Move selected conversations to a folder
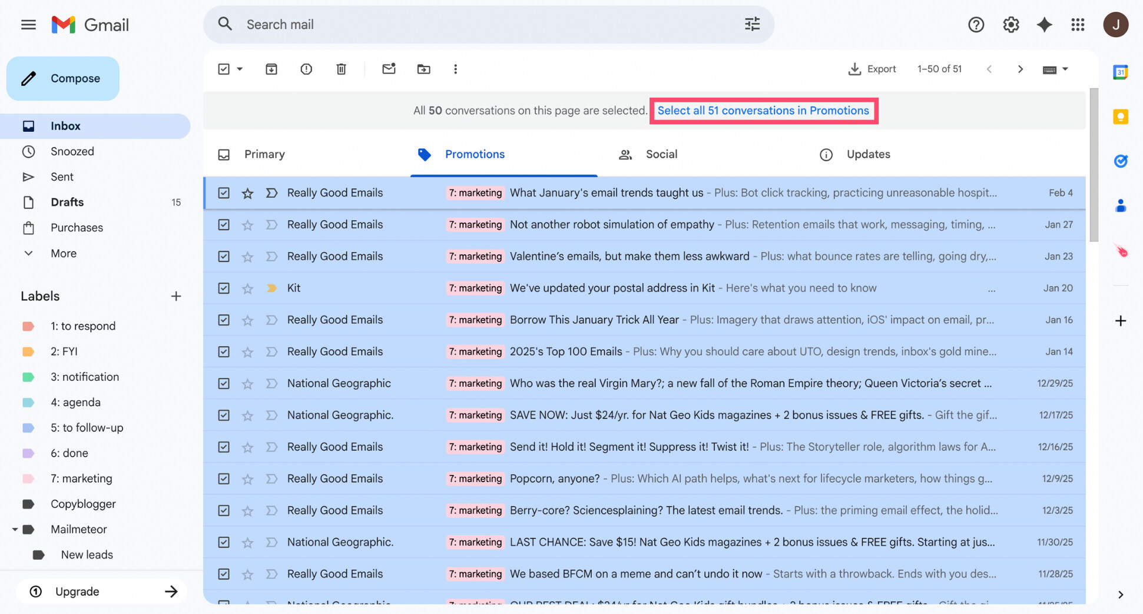The height and width of the screenshot is (614, 1143). 423,69
